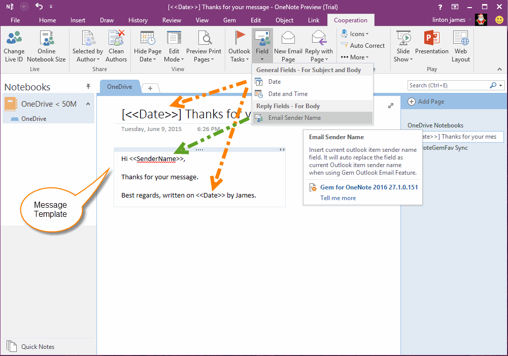Click Add Page button
Screen dimensions: 508x356
tap(426, 102)
